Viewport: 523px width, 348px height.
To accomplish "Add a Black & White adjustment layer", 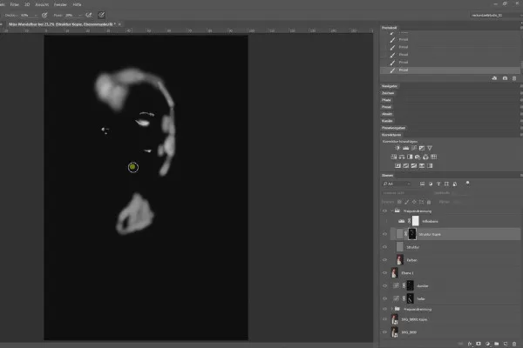I will pyautogui.click(x=410, y=157).
